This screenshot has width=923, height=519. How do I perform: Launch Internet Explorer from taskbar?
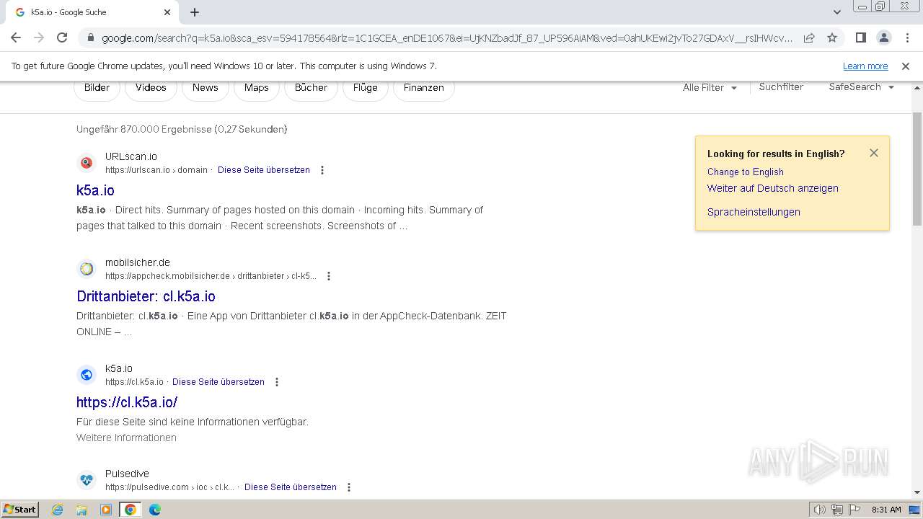click(x=58, y=510)
